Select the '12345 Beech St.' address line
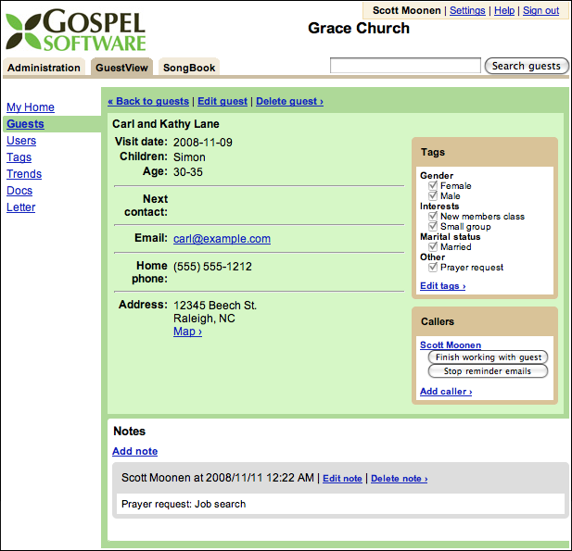572x551 pixels. [215, 305]
